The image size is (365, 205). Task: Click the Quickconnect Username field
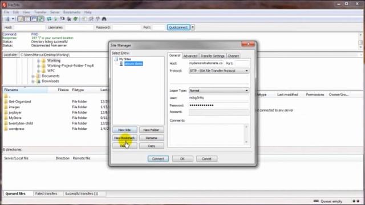pos(79,27)
